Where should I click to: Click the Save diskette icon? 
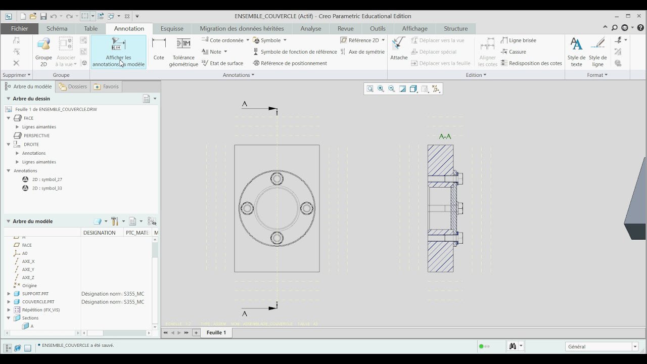coord(43,16)
